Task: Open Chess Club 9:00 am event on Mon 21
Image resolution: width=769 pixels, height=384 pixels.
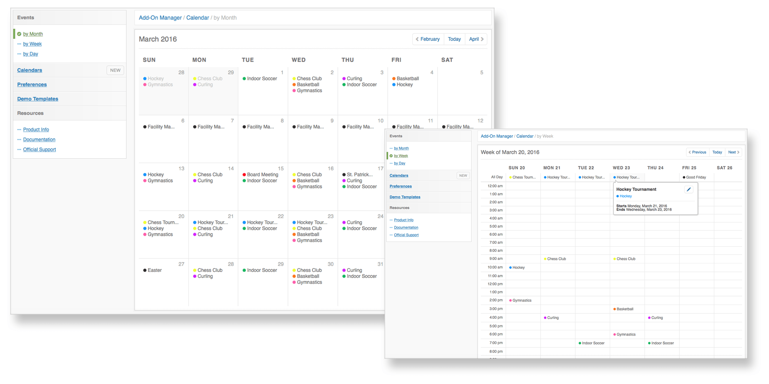Action: (555, 259)
